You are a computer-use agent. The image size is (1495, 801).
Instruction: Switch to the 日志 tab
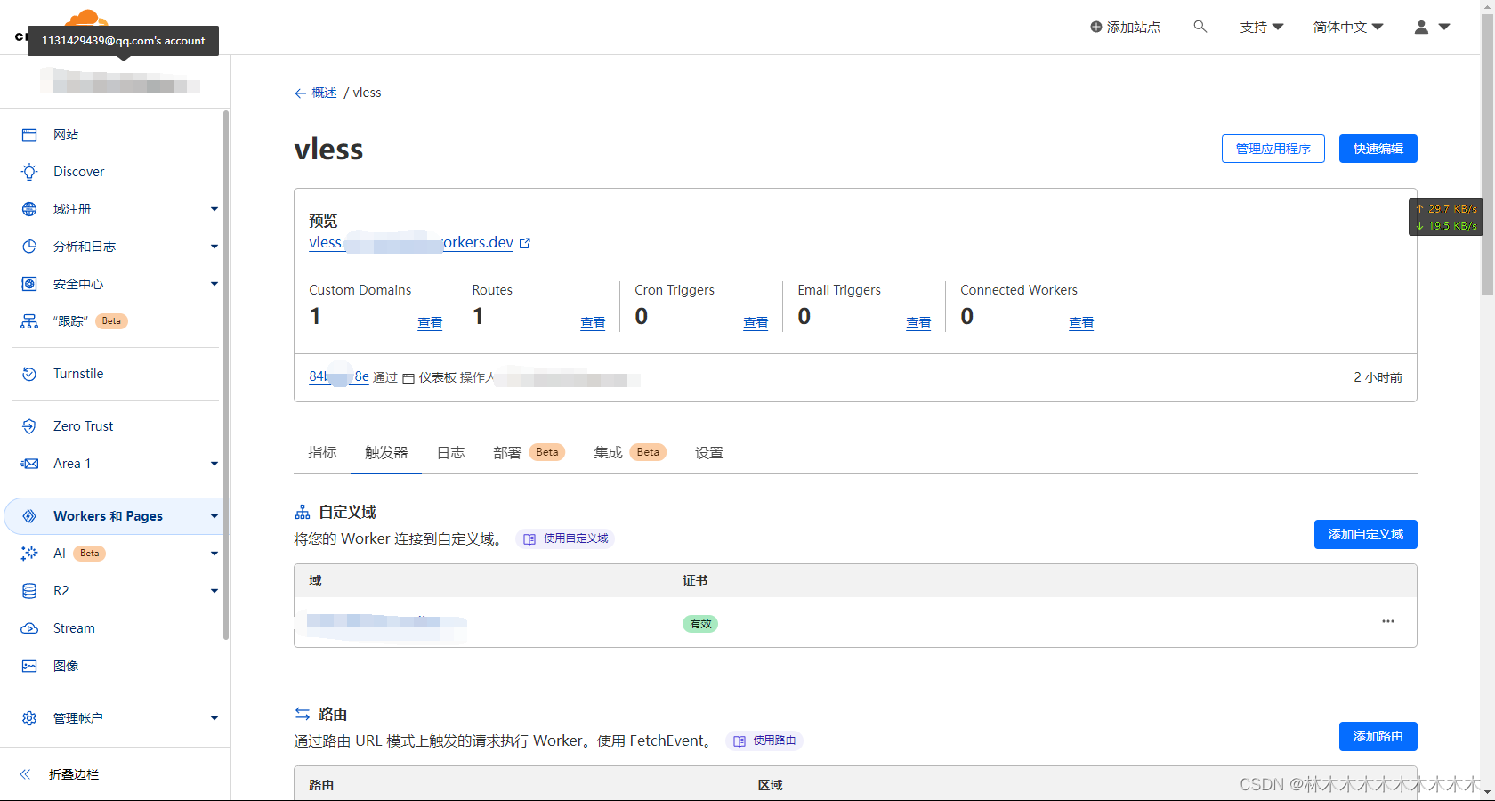[x=450, y=452]
